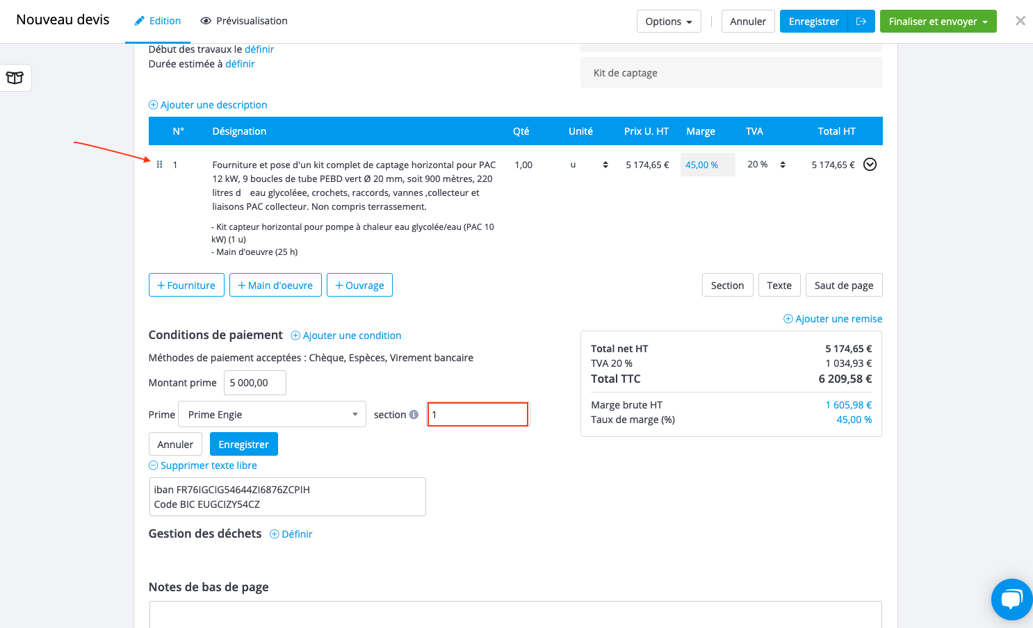Define the Début des travaux date
The image size is (1033, 628).
259,49
